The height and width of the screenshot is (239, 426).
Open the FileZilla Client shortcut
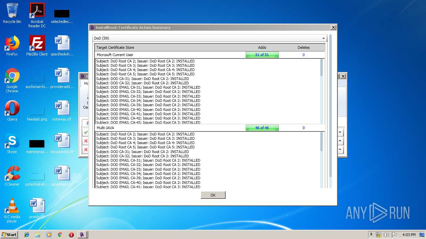click(37, 46)
